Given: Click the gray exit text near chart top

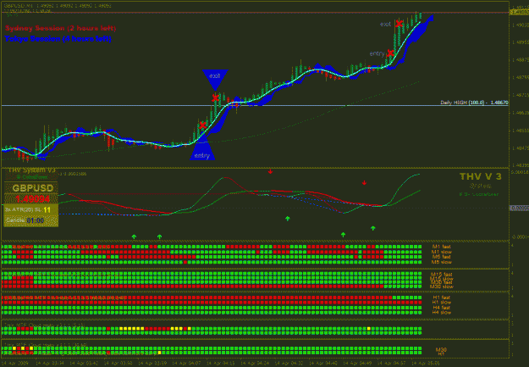Looking at the screenshot, I should [385, 24].
